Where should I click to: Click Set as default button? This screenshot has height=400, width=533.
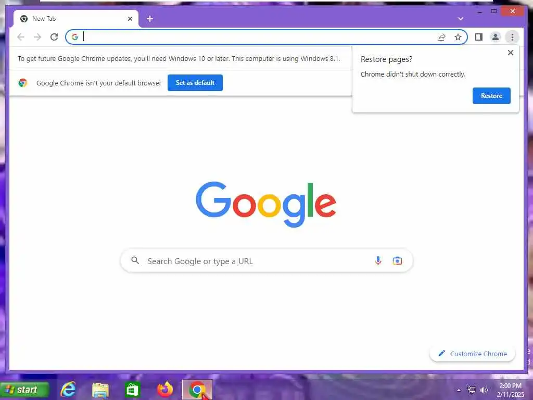click(195, 83)
